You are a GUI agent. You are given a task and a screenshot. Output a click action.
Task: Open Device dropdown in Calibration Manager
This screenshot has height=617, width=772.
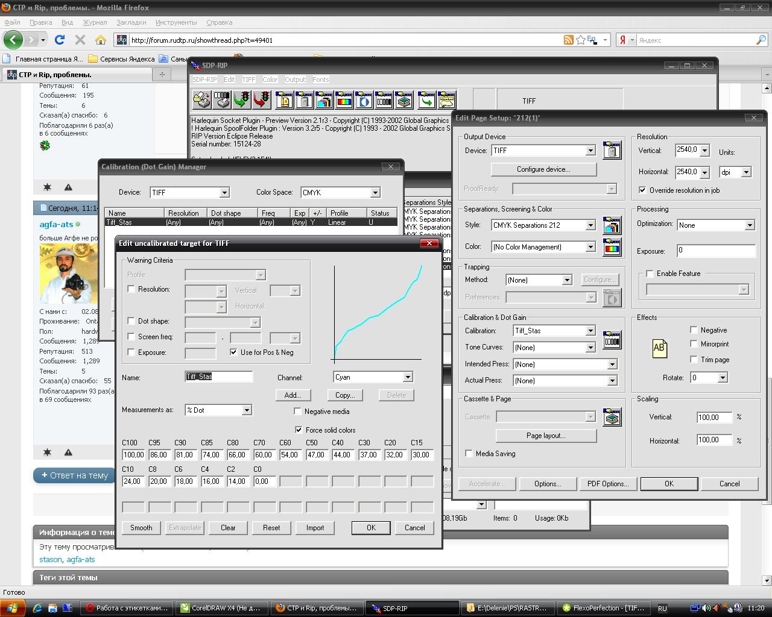point(224,193)
